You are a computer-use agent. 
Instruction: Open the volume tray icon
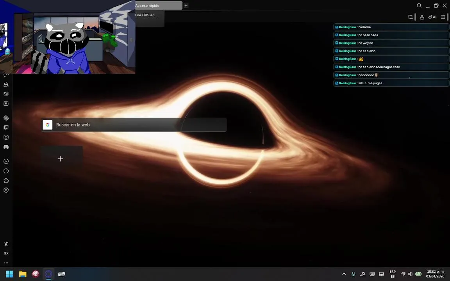coord(411,274)
